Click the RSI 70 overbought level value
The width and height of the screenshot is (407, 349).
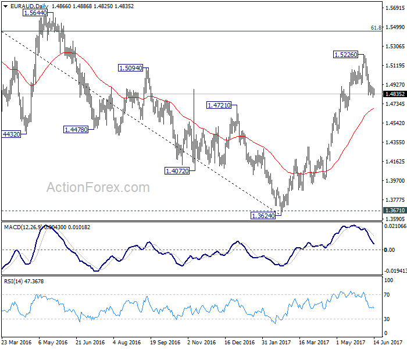click(387, 295)
